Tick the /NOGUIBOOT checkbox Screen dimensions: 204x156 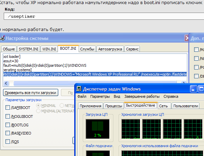(7, 116)
